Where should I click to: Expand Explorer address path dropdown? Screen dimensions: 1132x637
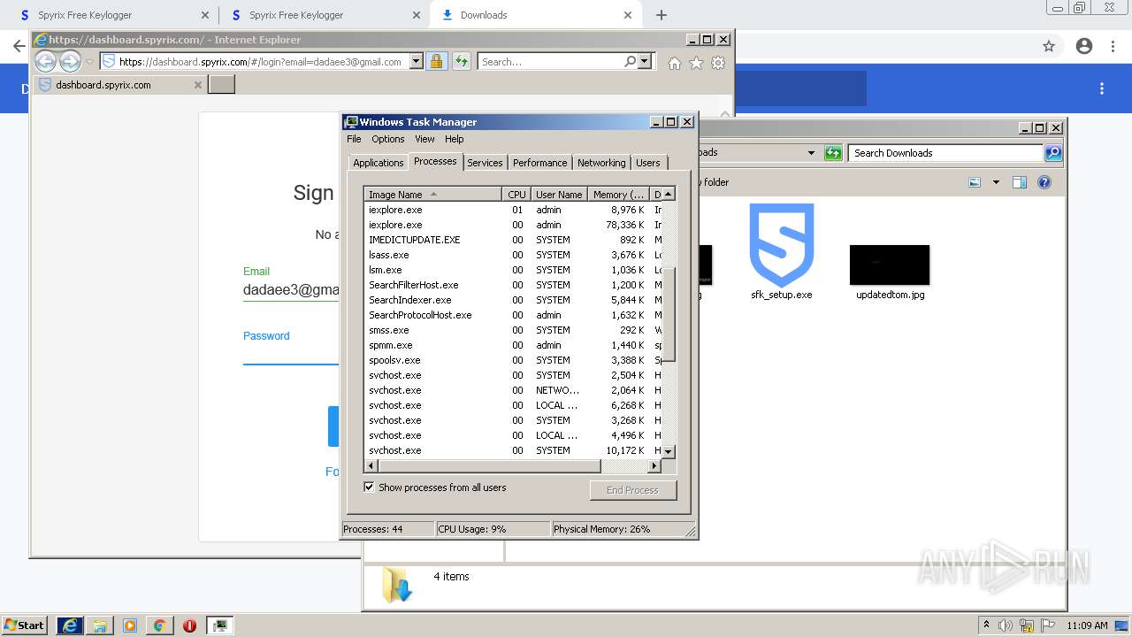click(811, 153)
